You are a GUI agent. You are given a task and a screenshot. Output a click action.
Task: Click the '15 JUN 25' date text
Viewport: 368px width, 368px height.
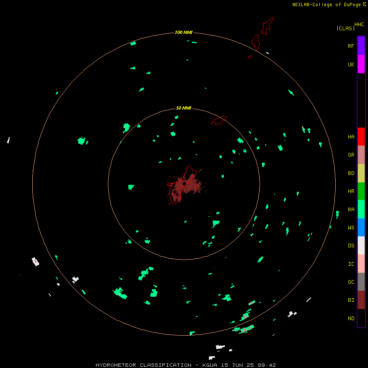(237, 365)
